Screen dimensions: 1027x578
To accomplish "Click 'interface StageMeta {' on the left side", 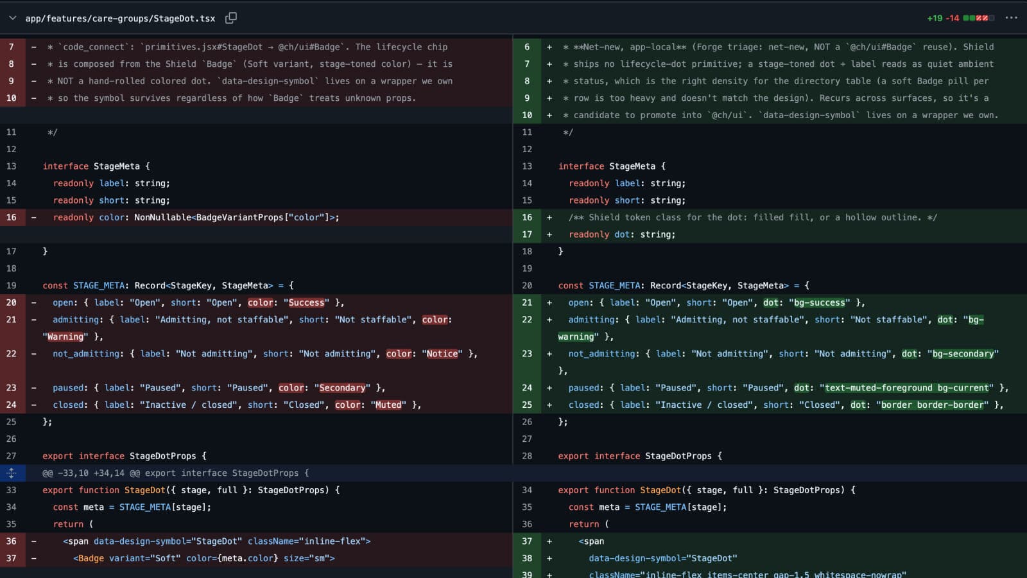I will (x=96, y=166).
